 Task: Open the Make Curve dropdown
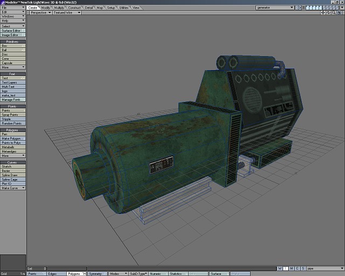click(x=13, y=188)
